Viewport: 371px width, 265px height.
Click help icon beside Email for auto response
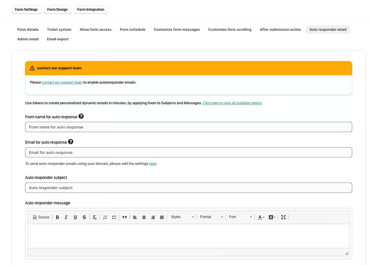click(71, 141)
